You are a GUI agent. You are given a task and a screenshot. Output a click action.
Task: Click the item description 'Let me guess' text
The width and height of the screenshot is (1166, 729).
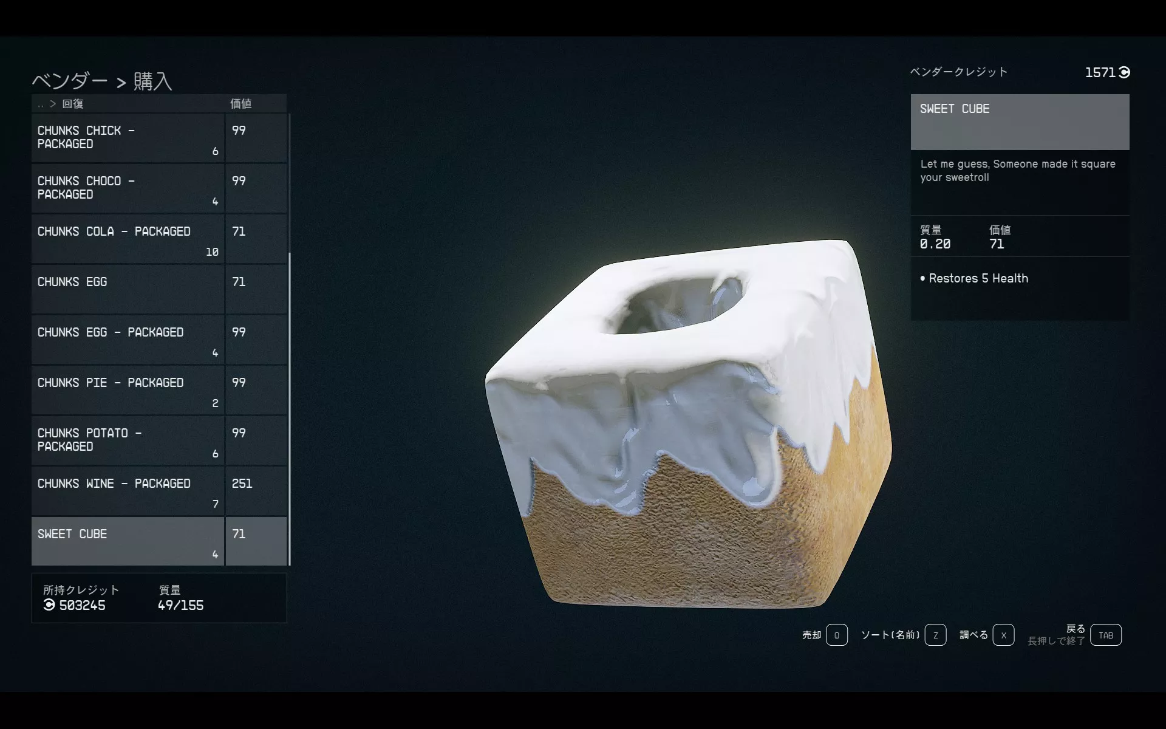(x=1018, y=171)
